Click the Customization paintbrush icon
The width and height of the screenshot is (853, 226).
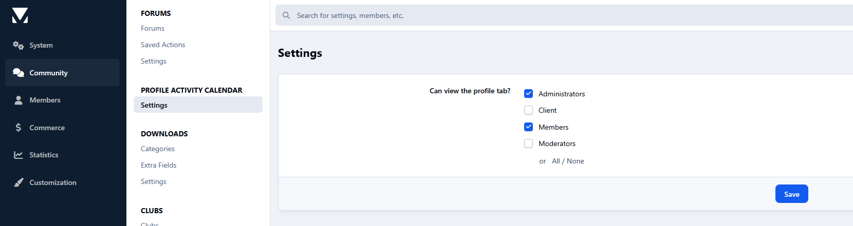pos(18,182)
